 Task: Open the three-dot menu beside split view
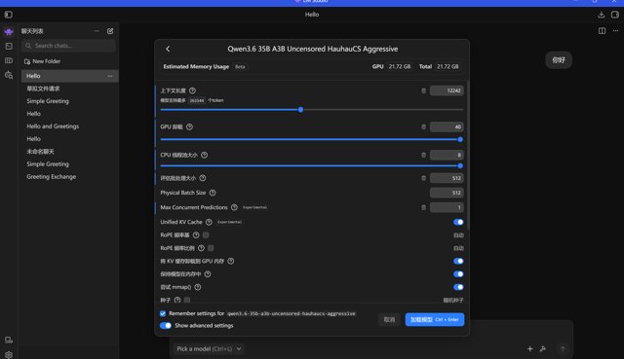click(x=615, y=31)
